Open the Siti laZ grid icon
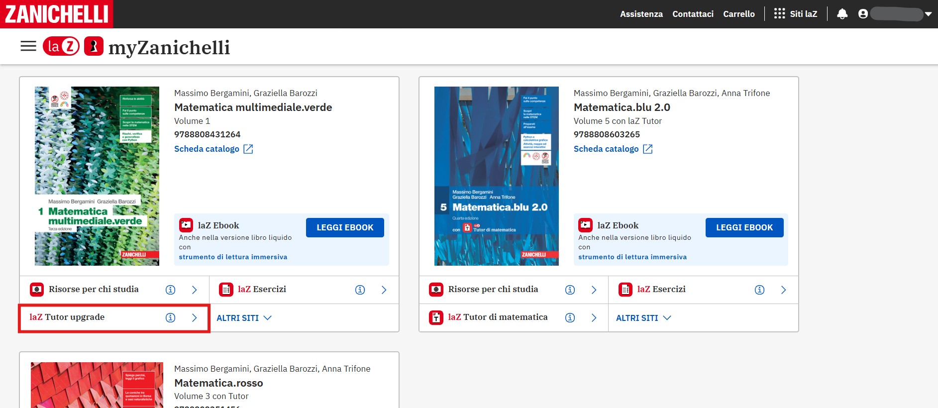Viewport: 938px width, 408px height. [x=779, y=14]
